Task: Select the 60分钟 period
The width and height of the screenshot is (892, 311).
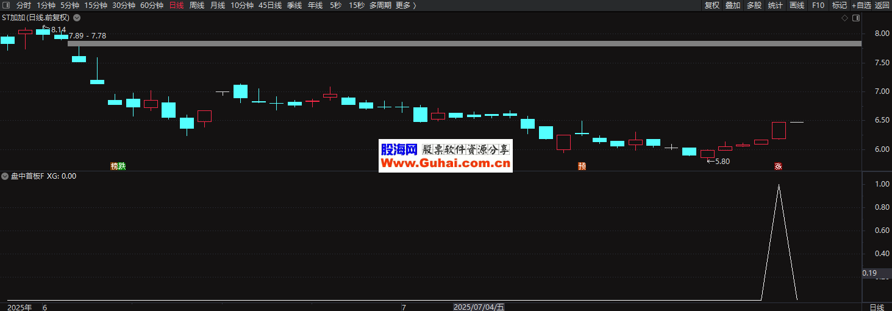Action: pyautogui.click(x=152, y=5)
